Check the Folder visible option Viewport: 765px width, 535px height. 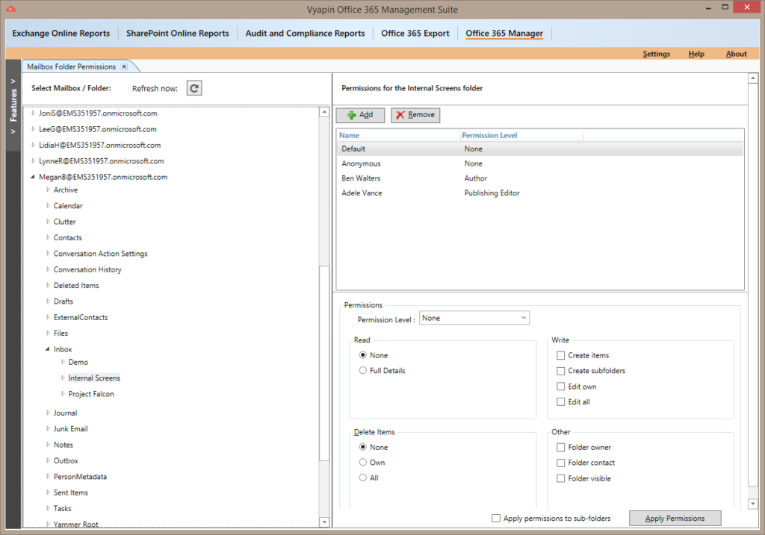click(560, 478)
